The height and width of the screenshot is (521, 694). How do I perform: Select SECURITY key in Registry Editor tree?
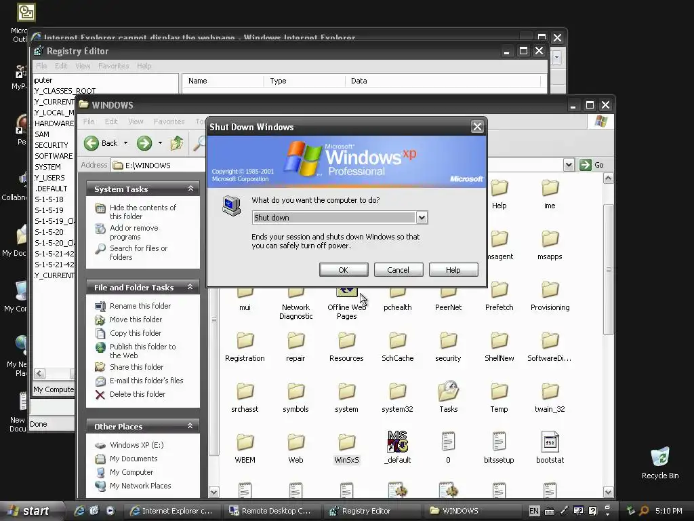[52, 145]
